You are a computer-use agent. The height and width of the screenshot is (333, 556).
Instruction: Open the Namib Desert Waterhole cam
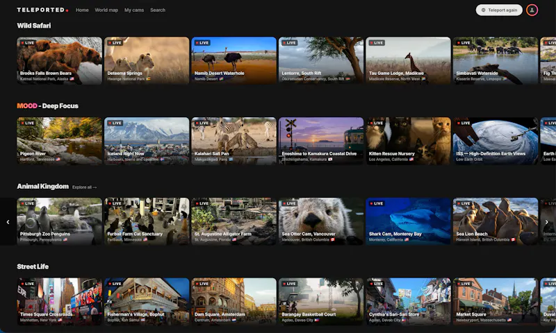[x=234, y=60]
